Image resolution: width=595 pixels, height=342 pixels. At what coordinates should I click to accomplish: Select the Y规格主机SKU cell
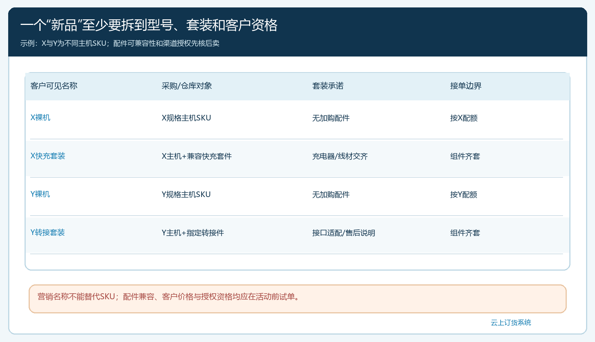click(x=186, y=194)
